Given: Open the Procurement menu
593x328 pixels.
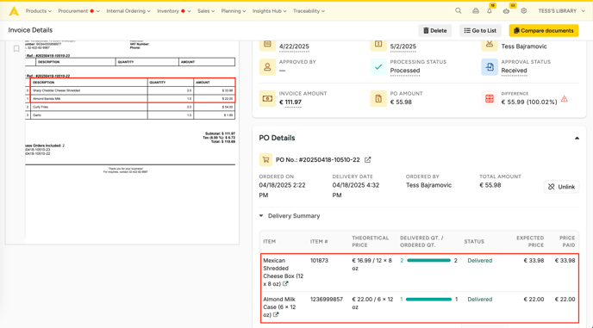Looking at the screenshot, I should click(x=79, y=11).
